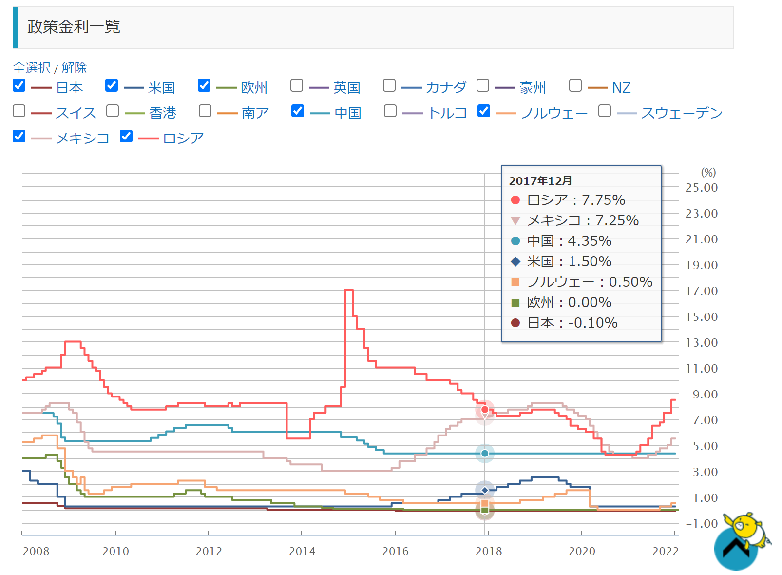Image resolution: width=782 pixels, height=575 pixels.
Task: Click the 2008 x-axis label
Action: click(x=36, y=551)
